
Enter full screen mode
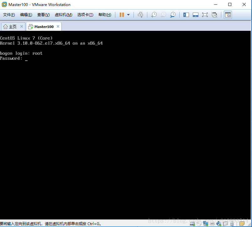click(205, 15)
